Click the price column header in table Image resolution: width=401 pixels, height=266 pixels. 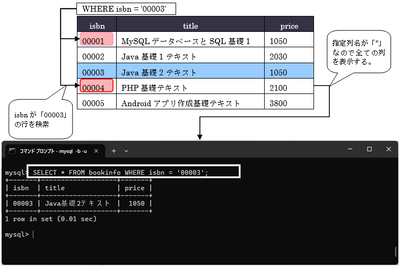point(289,25)
